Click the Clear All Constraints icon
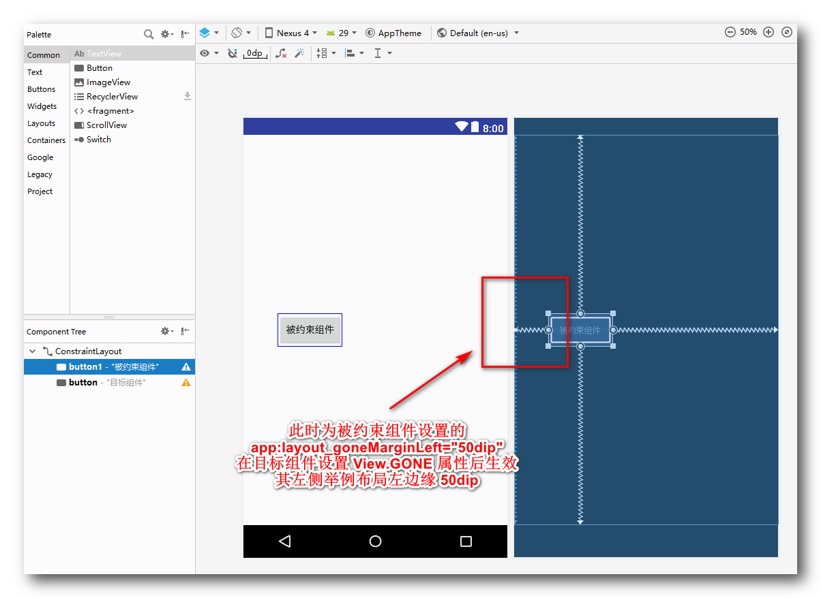Viewport: 821px width, 598px height. click(x=281, y=53)
